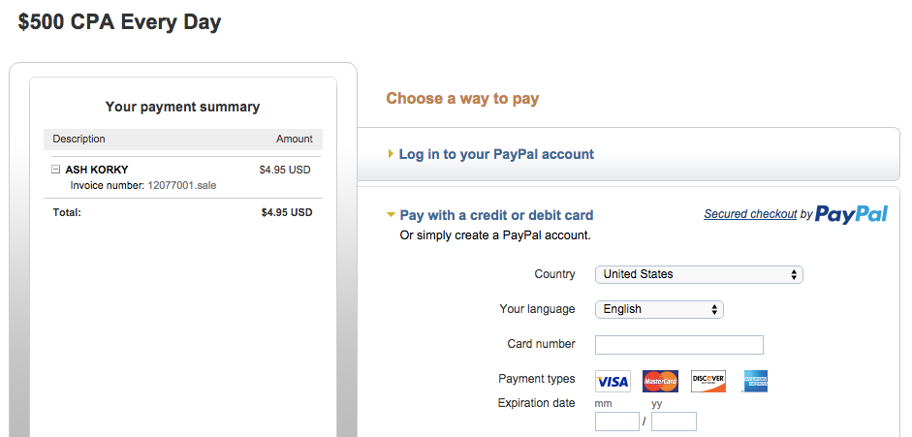Open the Secured checkout link
The width and height of the screenshot is (912, 437).
click(750, 214)
